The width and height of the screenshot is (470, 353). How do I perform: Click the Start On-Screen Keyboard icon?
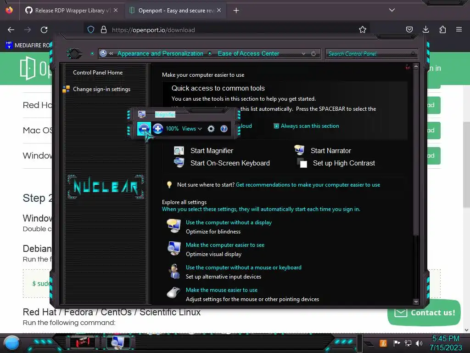tap(179, 163)
